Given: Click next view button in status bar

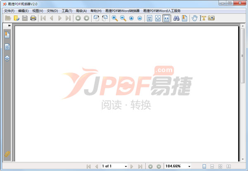Looking at the screenshot, I should pos(159,166).
